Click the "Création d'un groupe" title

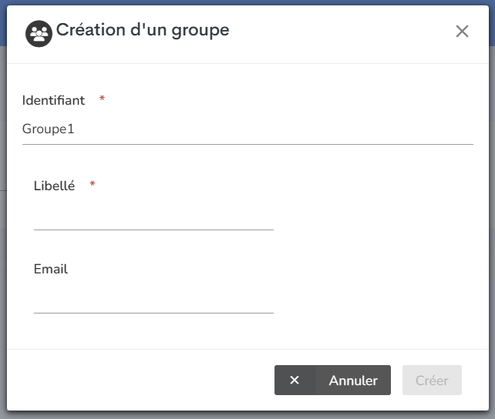click(x=143, y=31)
